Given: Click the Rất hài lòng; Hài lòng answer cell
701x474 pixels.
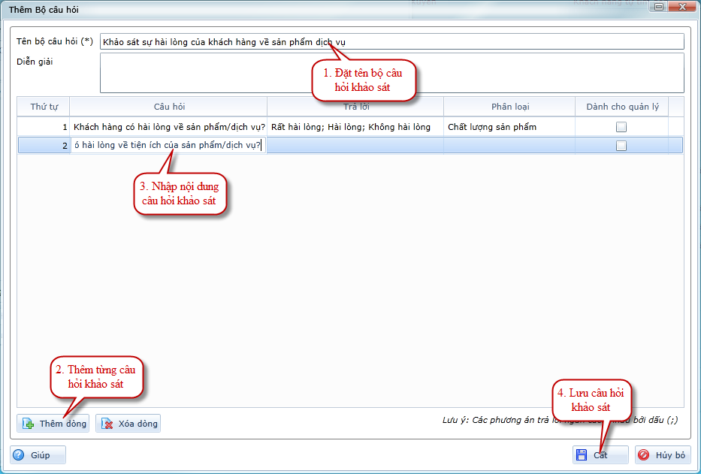Looking at the screenshot, I should point(352,127).
